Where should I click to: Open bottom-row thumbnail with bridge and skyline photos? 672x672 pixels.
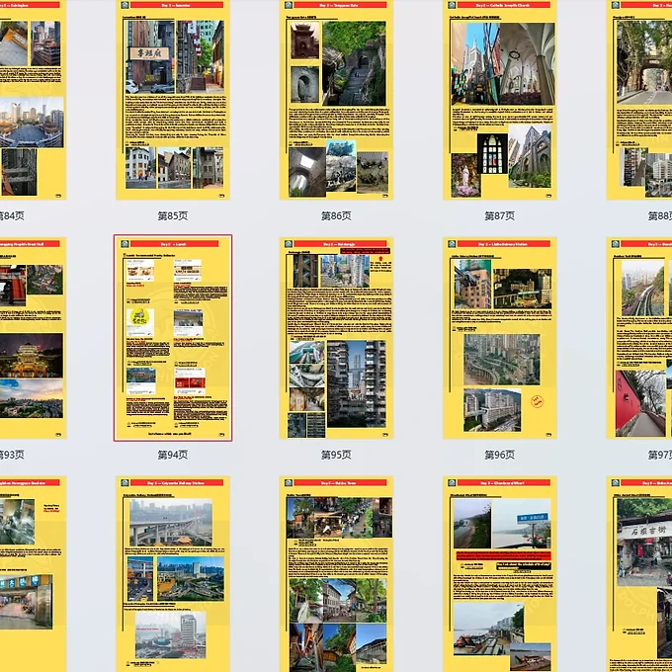click(173, 573)
